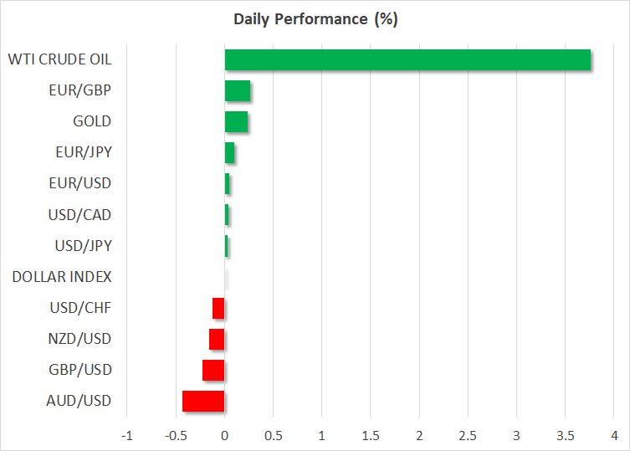Click the USD/JPY category label
This screenshot has width=630, height=451.
coord(84,246)
